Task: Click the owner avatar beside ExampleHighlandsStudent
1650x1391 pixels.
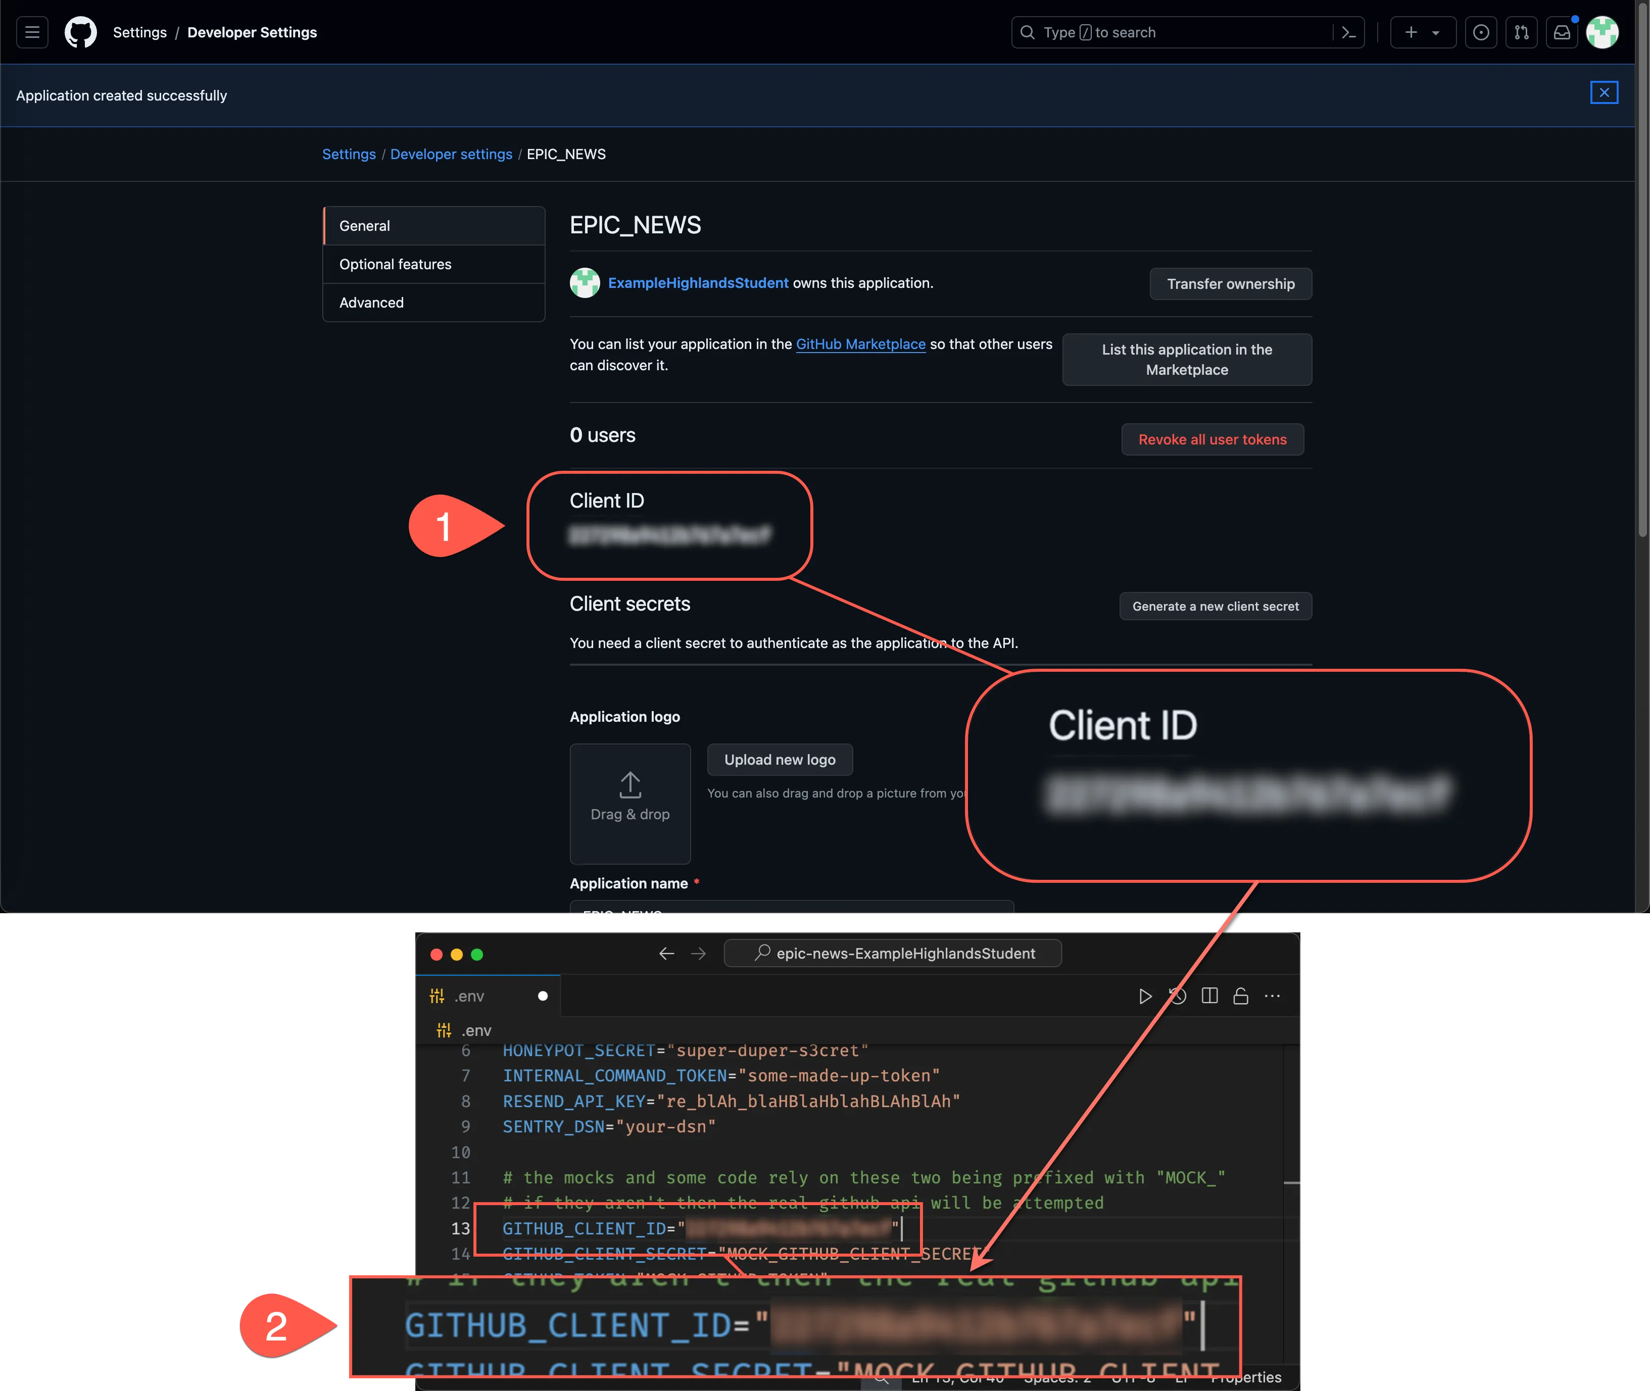Action: [x=585, y=283]
